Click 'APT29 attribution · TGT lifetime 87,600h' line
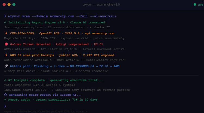204x113 pixels. [64, 49]
